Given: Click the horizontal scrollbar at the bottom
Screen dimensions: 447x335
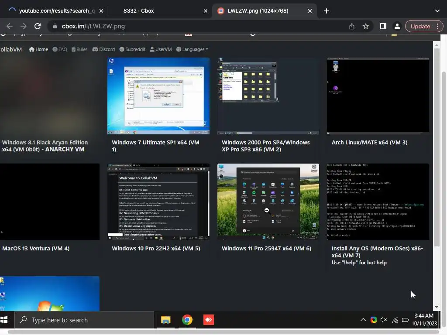Looking at the screenshot, I should (223, 332).
